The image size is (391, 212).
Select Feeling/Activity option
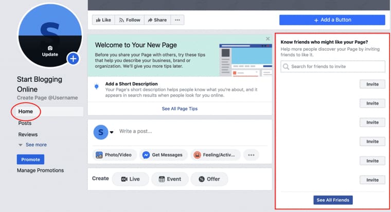[216, 155]
